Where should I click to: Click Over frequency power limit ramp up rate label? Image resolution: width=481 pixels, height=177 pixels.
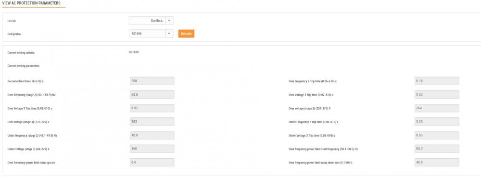[x=31, y=163]
